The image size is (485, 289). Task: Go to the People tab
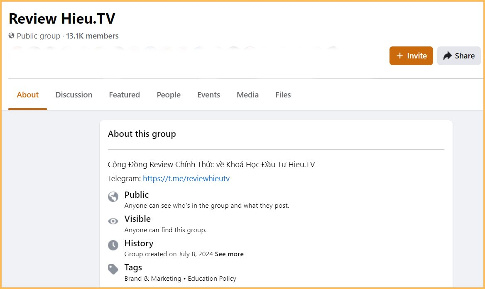click(169, 95)
